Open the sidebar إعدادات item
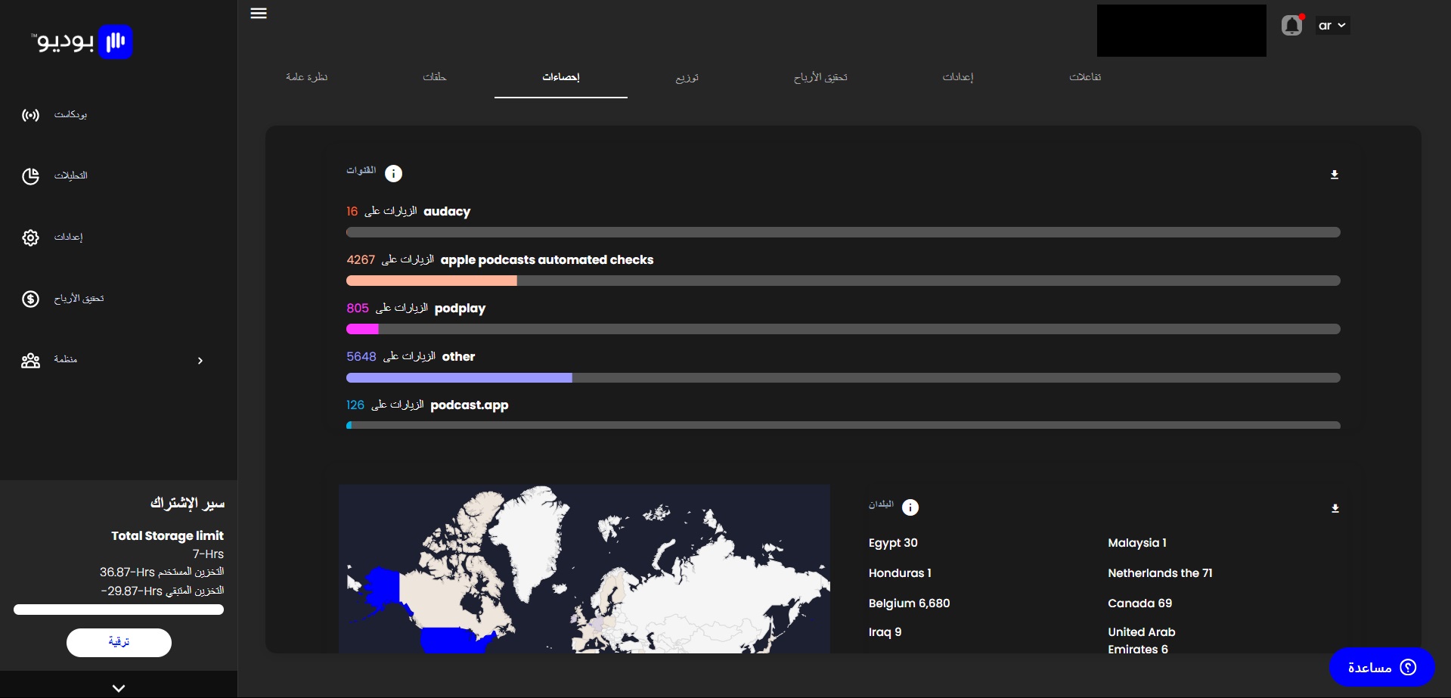The height and width of the screenshot is (698, 1451). coord(68,237)
